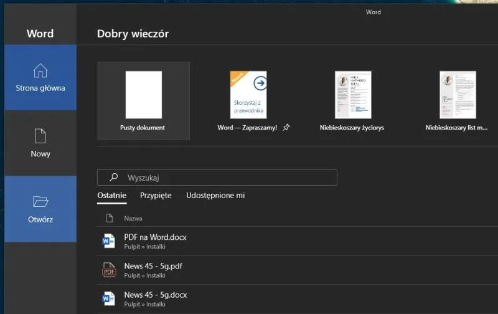
Task: Switch to the Ostatnie tab
Action: 112,196
